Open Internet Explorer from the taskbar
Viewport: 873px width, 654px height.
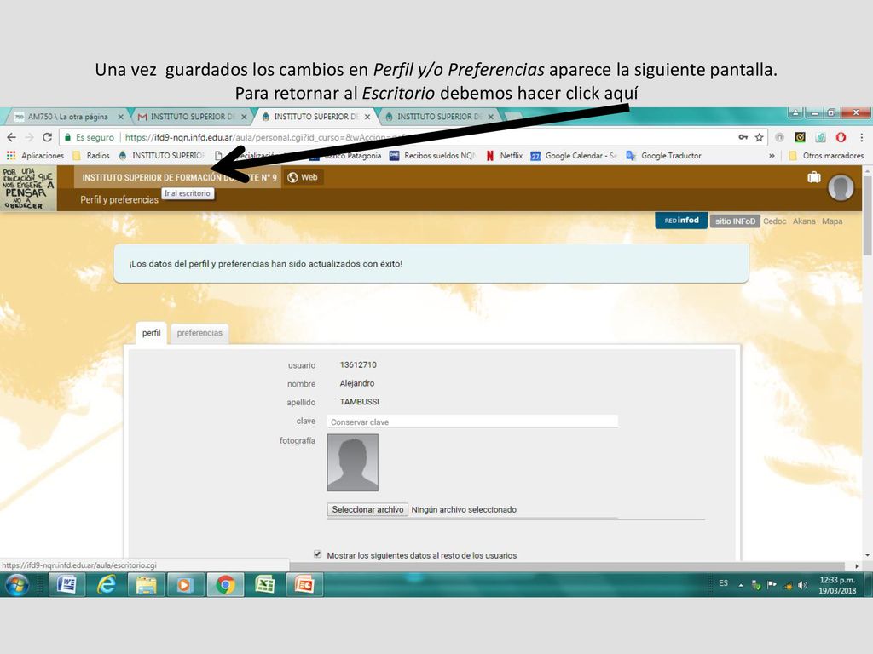(106, 584)
